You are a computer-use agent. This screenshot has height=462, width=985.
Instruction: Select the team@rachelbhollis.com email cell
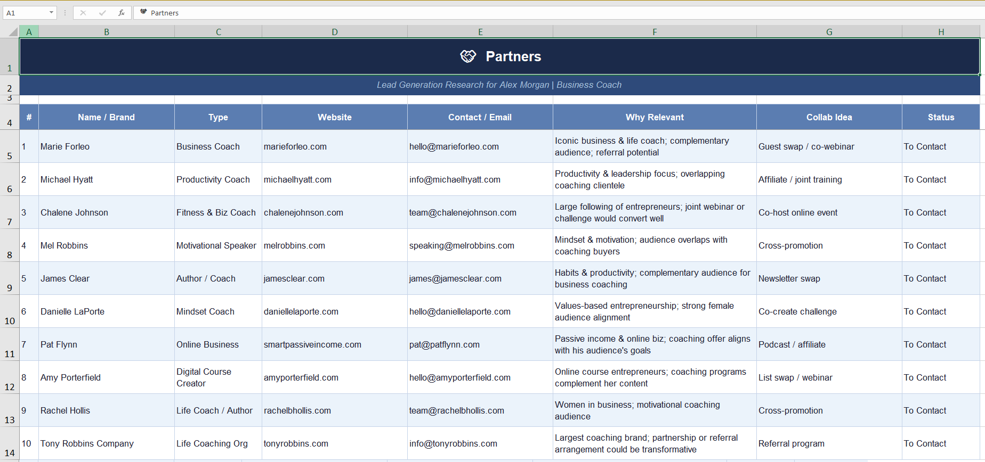pos(480,410)
